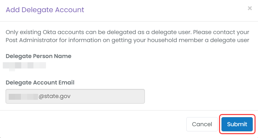Click the phrase Please contact your
Viewport: 258px width, 138px height.
(x=221, y=32)
